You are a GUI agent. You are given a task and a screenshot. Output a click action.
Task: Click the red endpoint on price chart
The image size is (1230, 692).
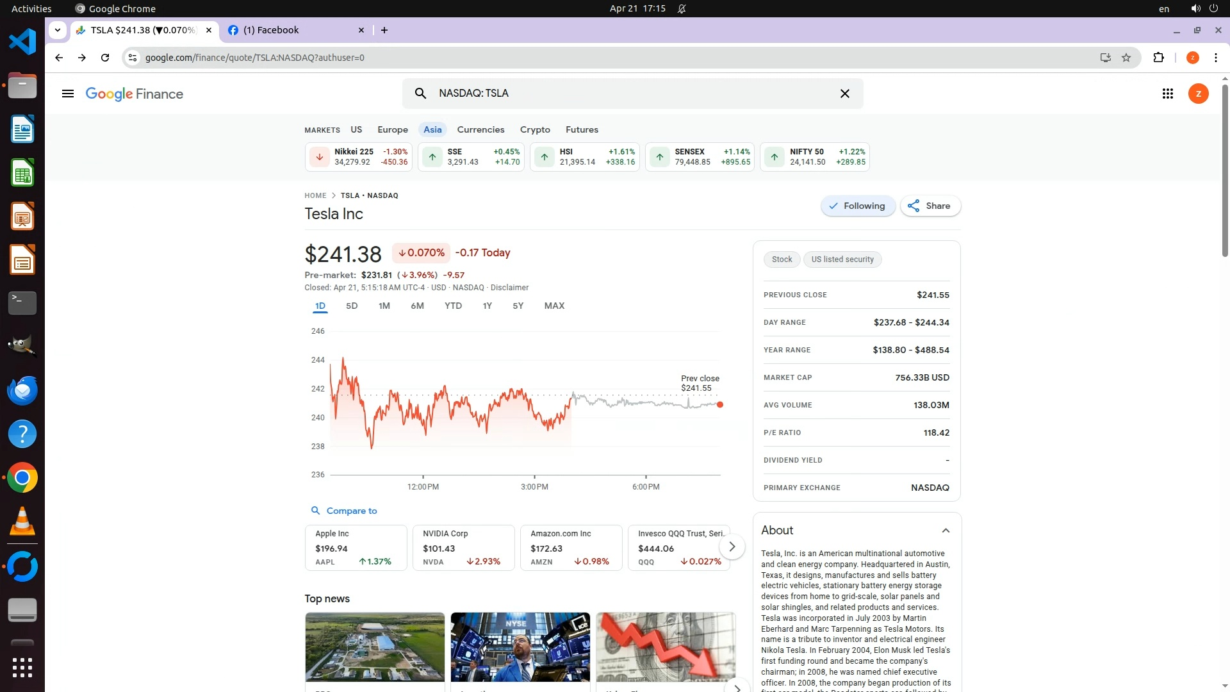[x=720, y=404]
